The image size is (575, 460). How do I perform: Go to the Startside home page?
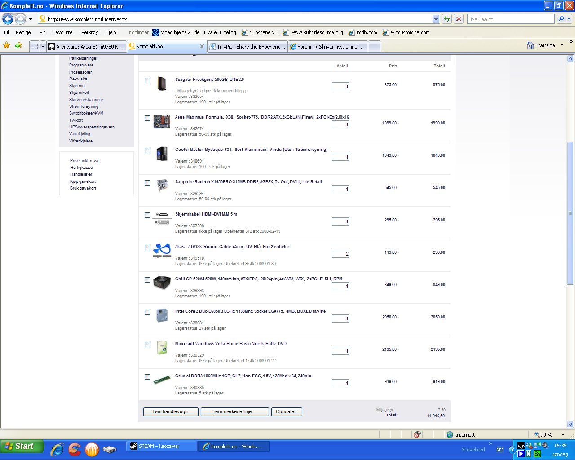tap(541, 45)
